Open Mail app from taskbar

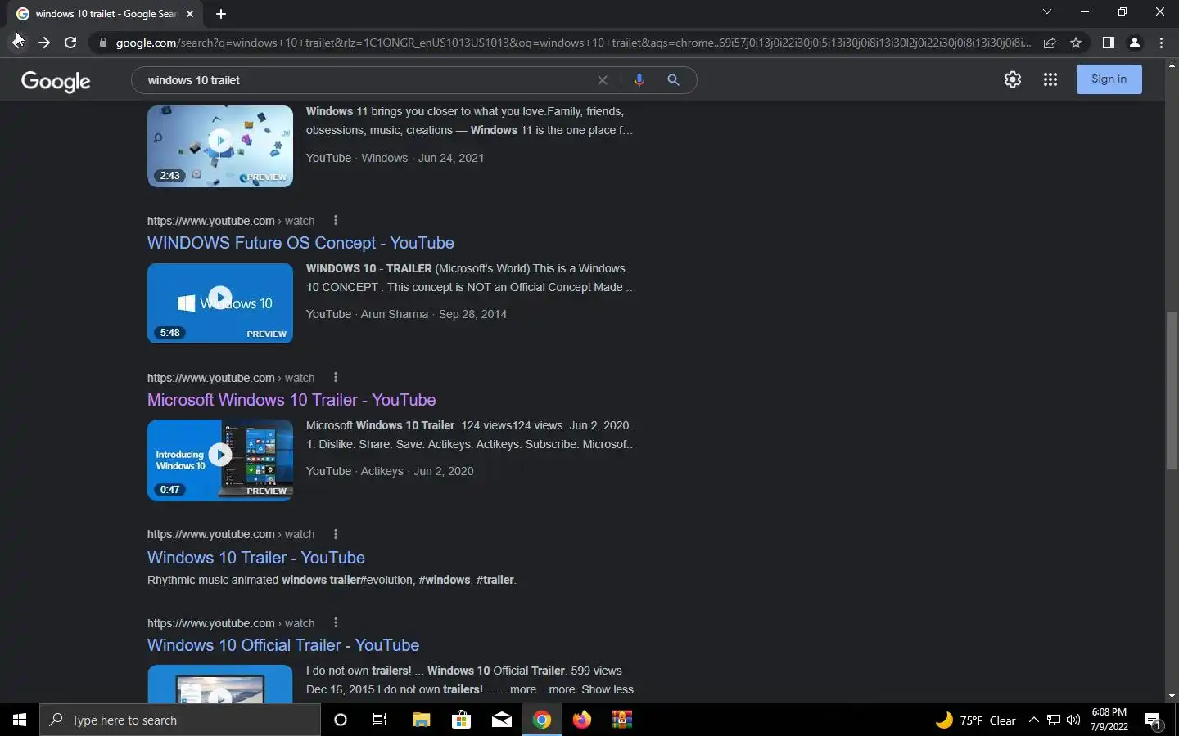(502, 720)
